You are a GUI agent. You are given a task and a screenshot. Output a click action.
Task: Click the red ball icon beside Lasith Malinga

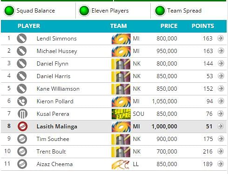[22, 126]
